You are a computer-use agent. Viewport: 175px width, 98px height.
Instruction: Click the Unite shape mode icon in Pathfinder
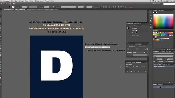tap(127, 67)
